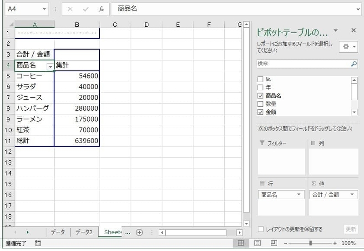
Task: Navigate to next sheet tab arrow
Action: [x=28, y=232]
